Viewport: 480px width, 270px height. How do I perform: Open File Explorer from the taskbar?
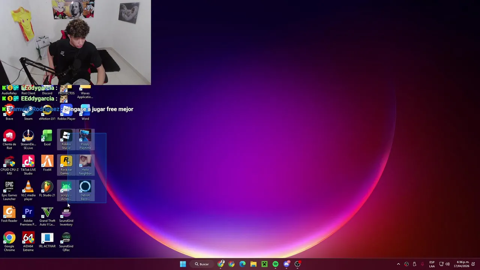[253, 264]
